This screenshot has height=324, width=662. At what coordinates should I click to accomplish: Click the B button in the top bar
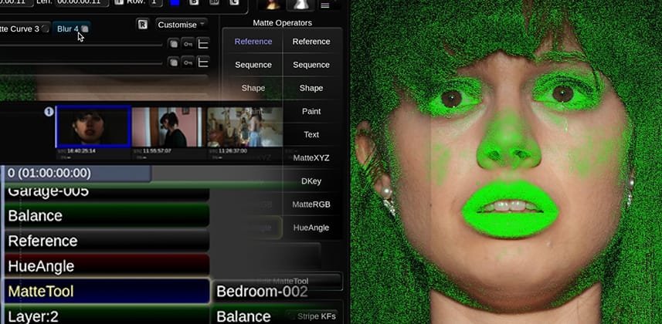coord(194,2)
